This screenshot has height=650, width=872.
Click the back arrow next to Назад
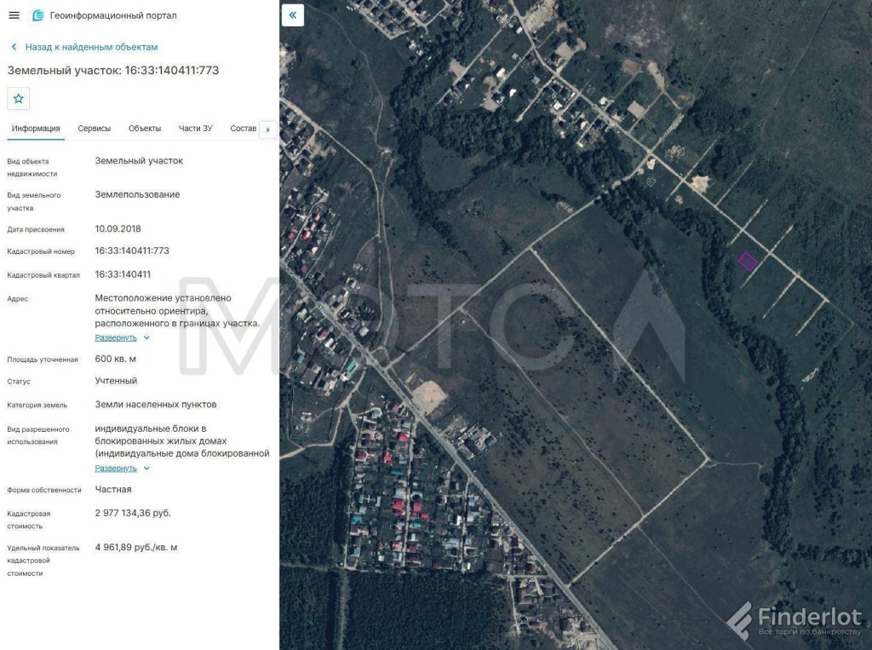pos(14,48)
